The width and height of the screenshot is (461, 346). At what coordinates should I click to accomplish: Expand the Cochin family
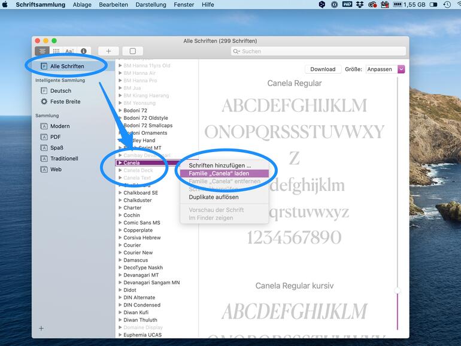click(x=120, y=215)
